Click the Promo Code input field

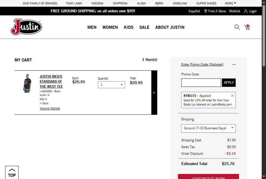coord(201,82)
